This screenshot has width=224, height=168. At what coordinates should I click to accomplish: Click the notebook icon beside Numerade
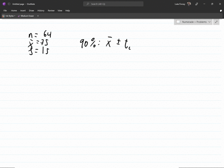click(x=178, y=22)
